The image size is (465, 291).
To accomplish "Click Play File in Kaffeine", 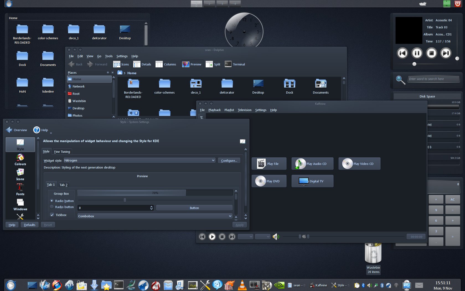I will pyautogui.click(x=269, y=164).
